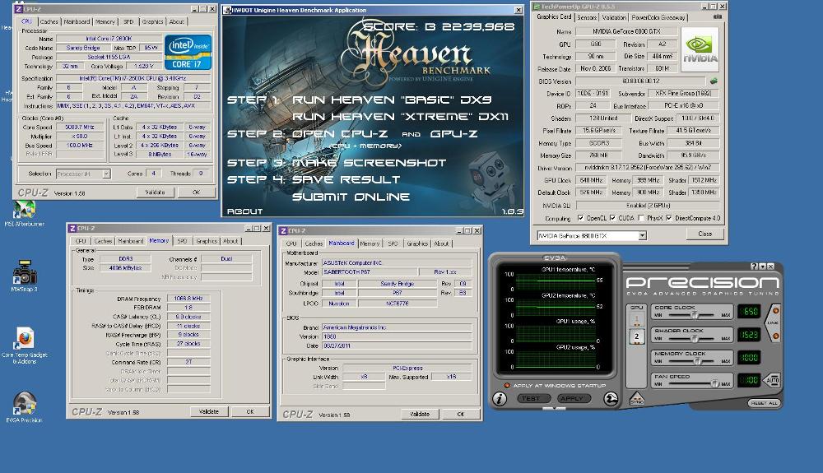Screen dimensions: 823x473
Task: Click the Sync triangle icon in Precision
Action: pos(637,399)
